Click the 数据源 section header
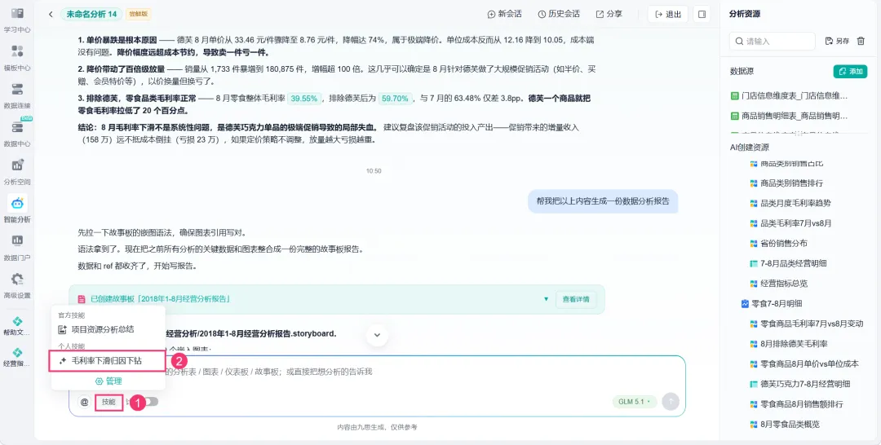Screen dimensions: 881x445 pyautogui.click(x=742, y=71)
